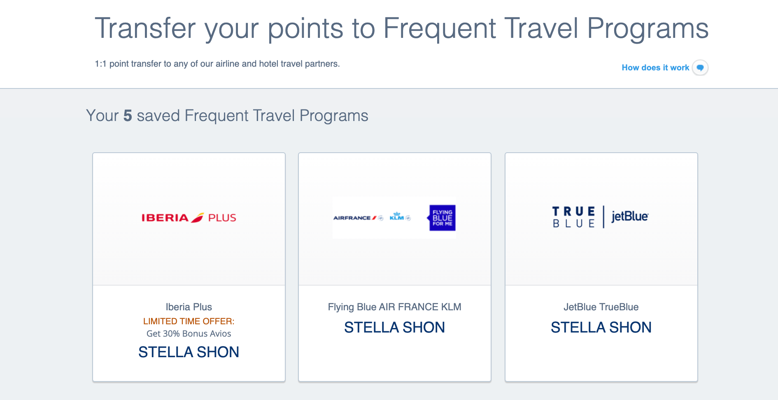The height and width of the screenshot is (400, 778).
Task: Click the KLM crown logo
Action: [397, 216]
